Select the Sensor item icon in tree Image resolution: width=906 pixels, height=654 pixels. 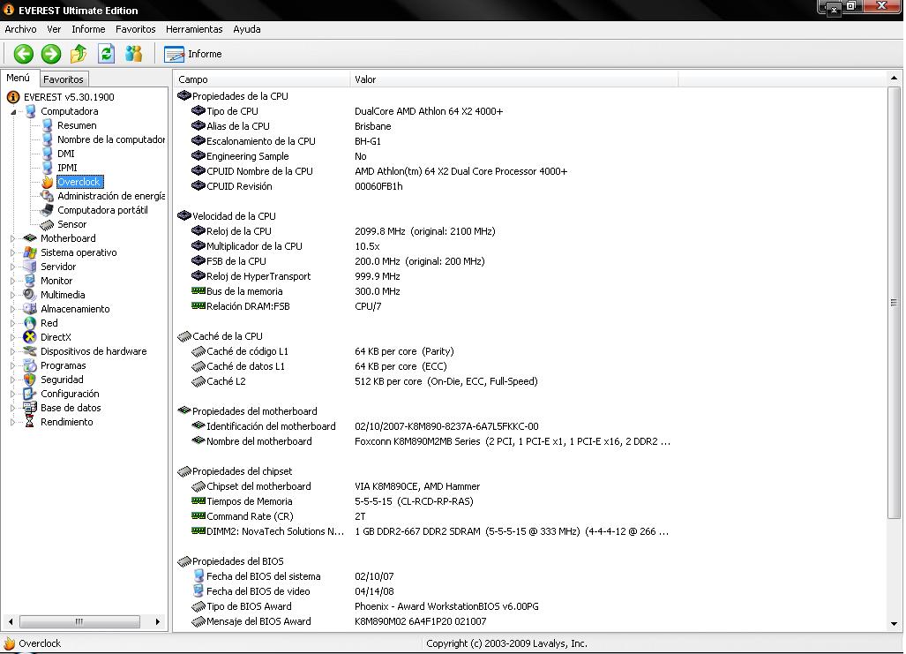(x=48, y=224)
